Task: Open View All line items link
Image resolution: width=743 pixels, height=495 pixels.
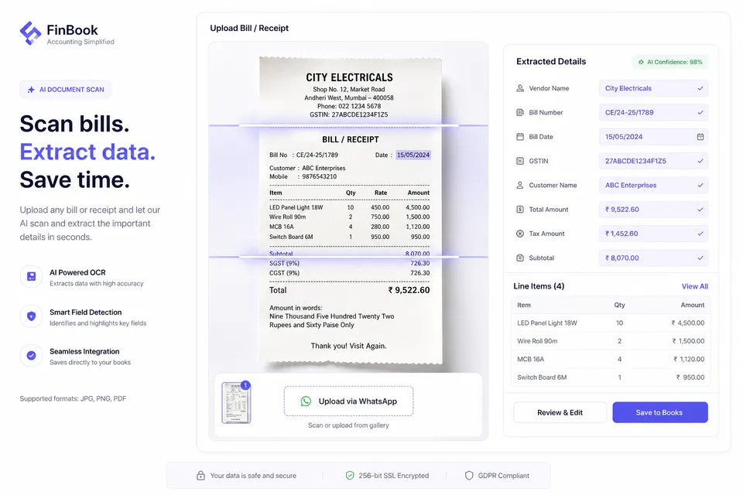Action: pos(695,286)
